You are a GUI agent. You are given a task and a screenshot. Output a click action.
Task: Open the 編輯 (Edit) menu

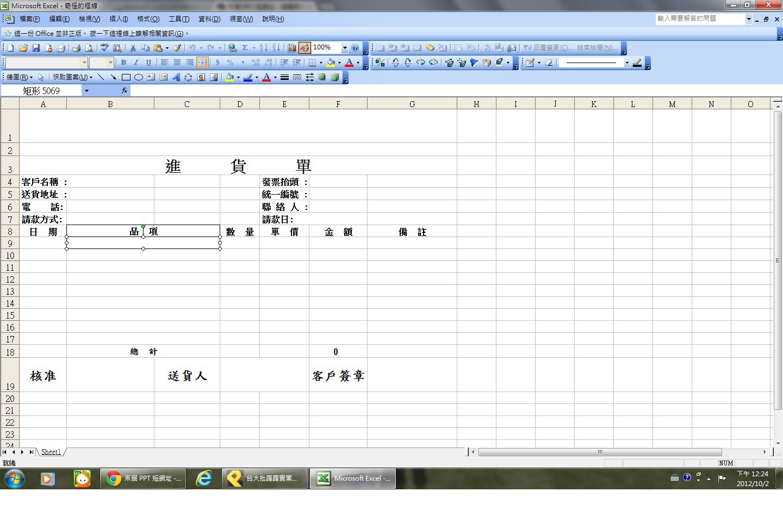59,19
